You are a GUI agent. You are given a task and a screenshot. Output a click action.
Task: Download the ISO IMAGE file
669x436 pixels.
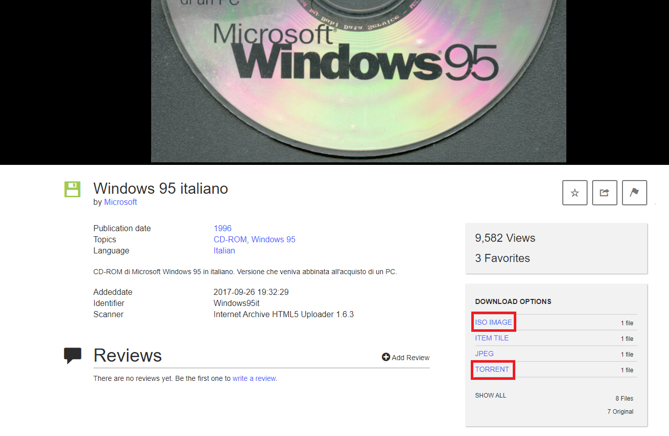click(x=494, y=322)
